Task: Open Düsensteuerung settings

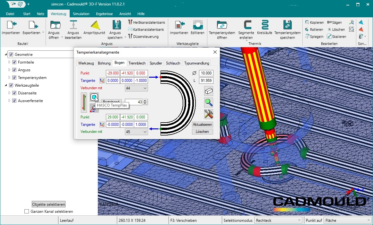Action: point(143,37)
